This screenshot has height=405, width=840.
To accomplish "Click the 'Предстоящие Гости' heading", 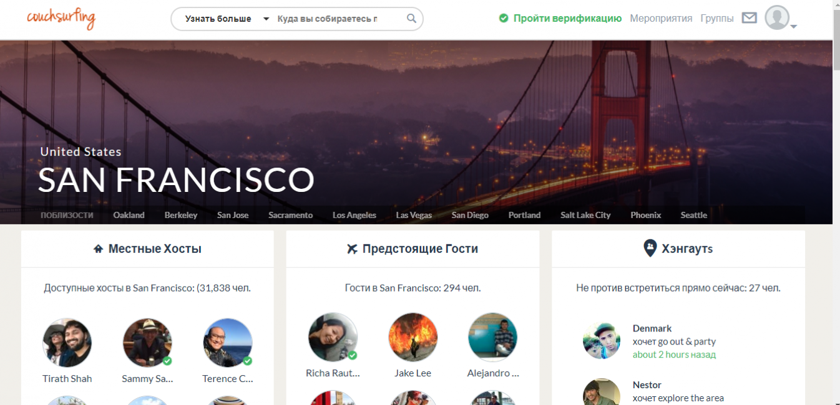I will coord(420,249).
